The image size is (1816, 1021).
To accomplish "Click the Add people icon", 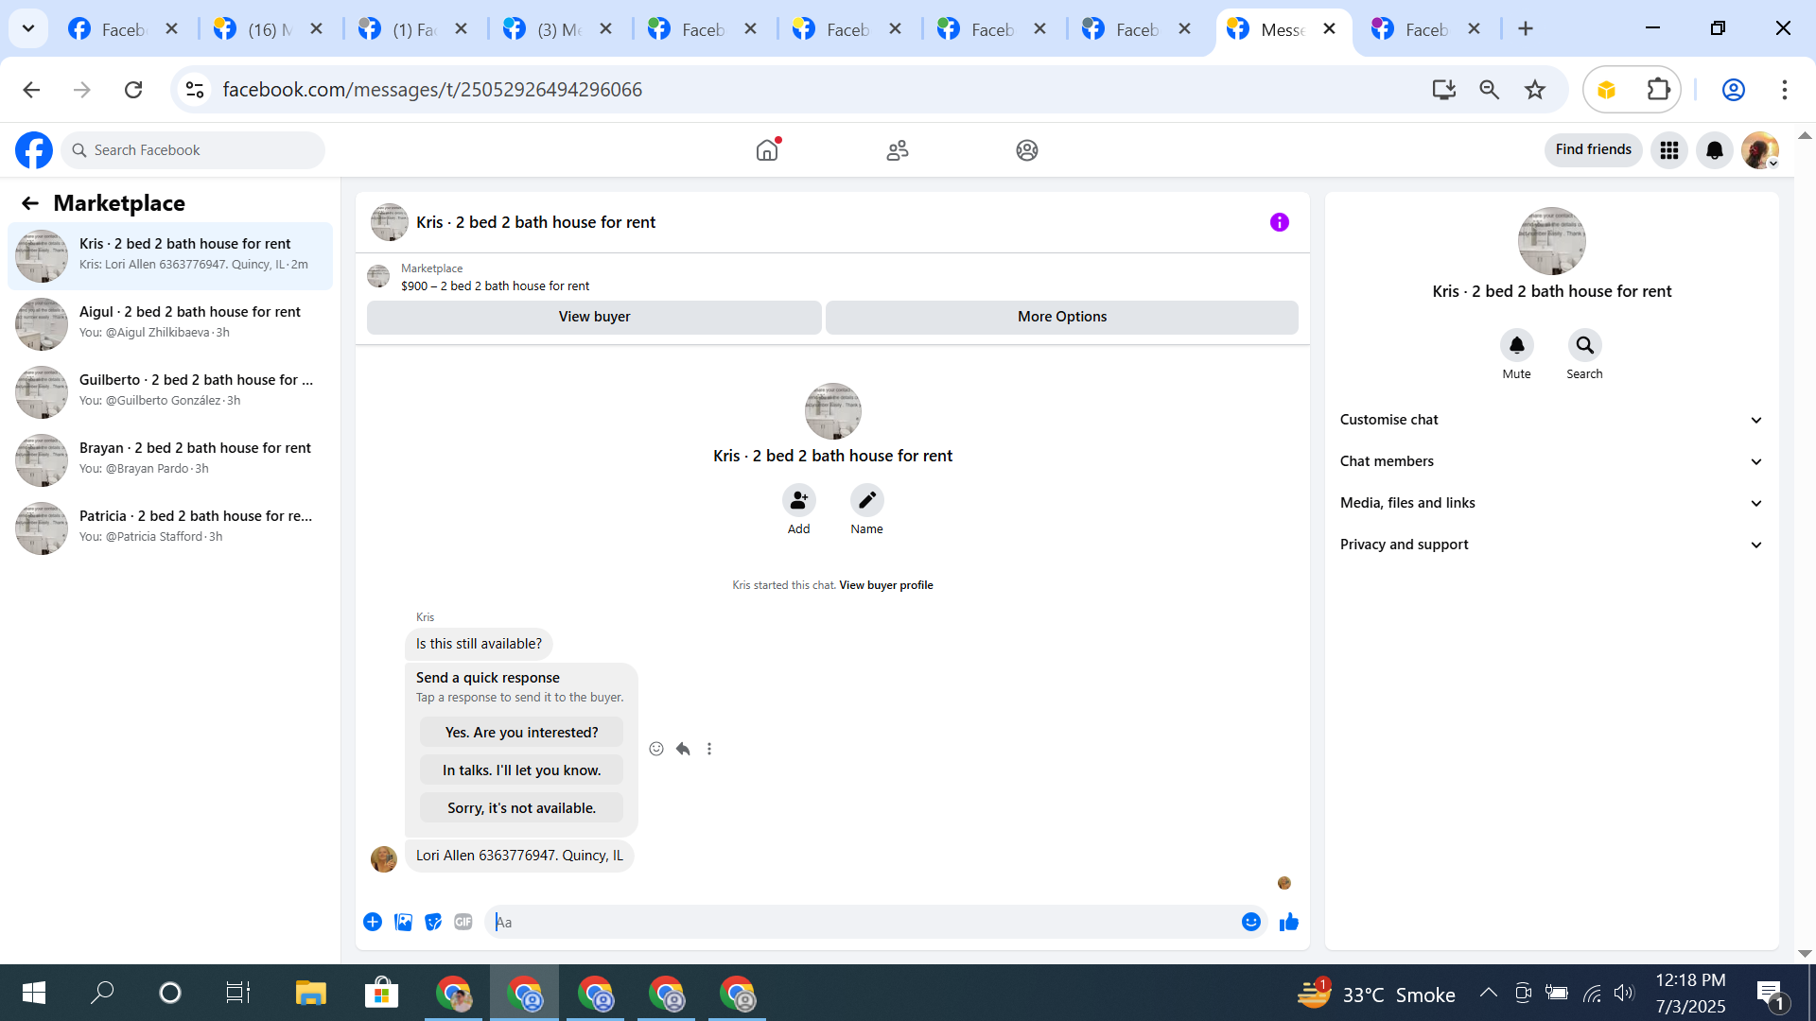I will (798, 500).
